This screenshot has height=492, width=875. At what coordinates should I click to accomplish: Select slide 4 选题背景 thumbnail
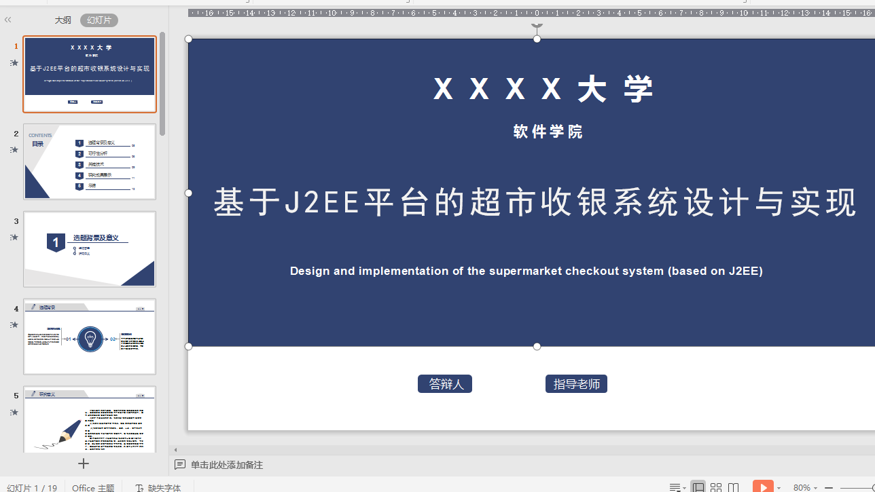[x=90, y=337]
